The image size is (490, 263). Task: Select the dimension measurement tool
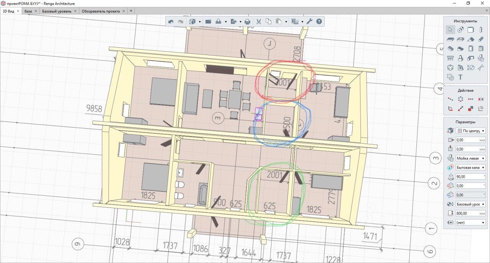point(471,68)
